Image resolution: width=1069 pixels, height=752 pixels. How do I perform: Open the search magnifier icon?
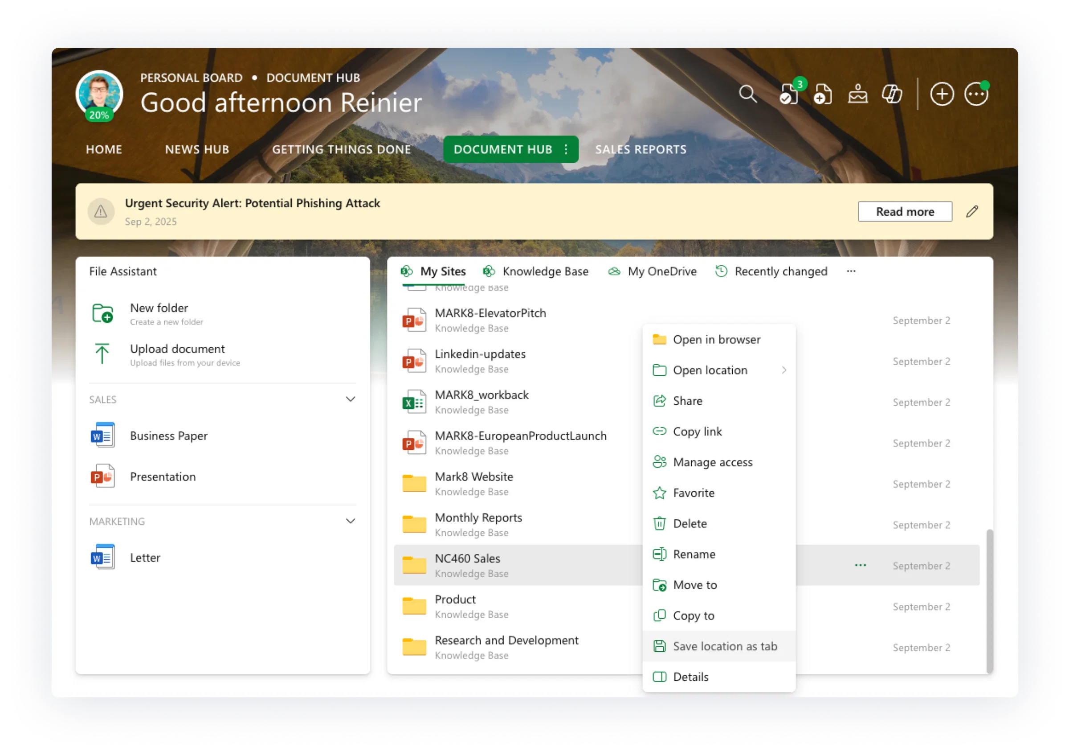coord(748,94)
